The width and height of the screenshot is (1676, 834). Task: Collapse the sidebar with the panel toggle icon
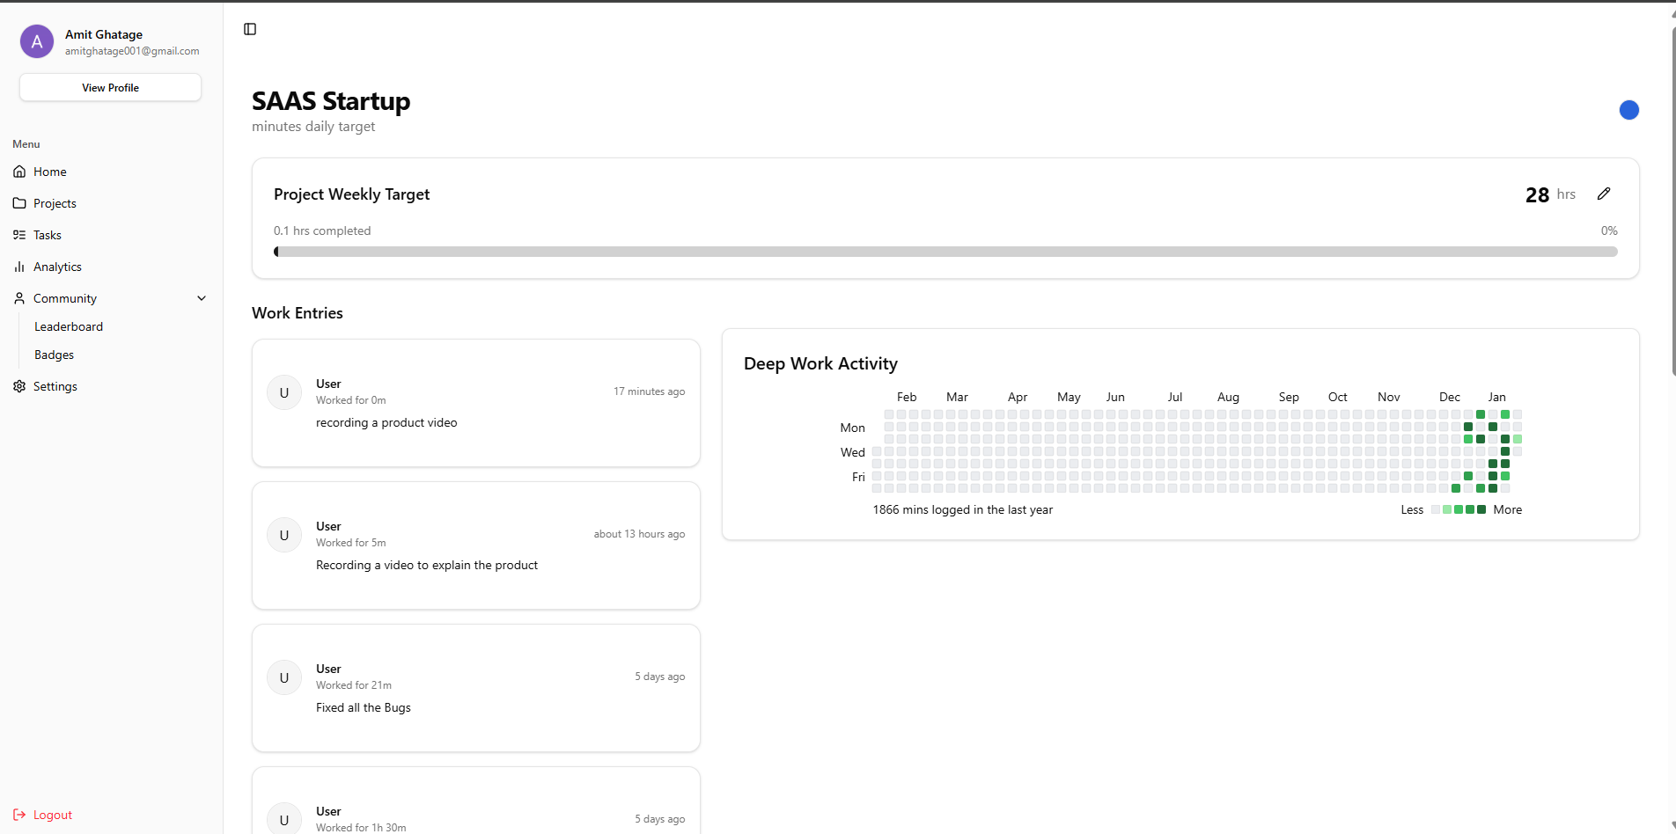249,29
